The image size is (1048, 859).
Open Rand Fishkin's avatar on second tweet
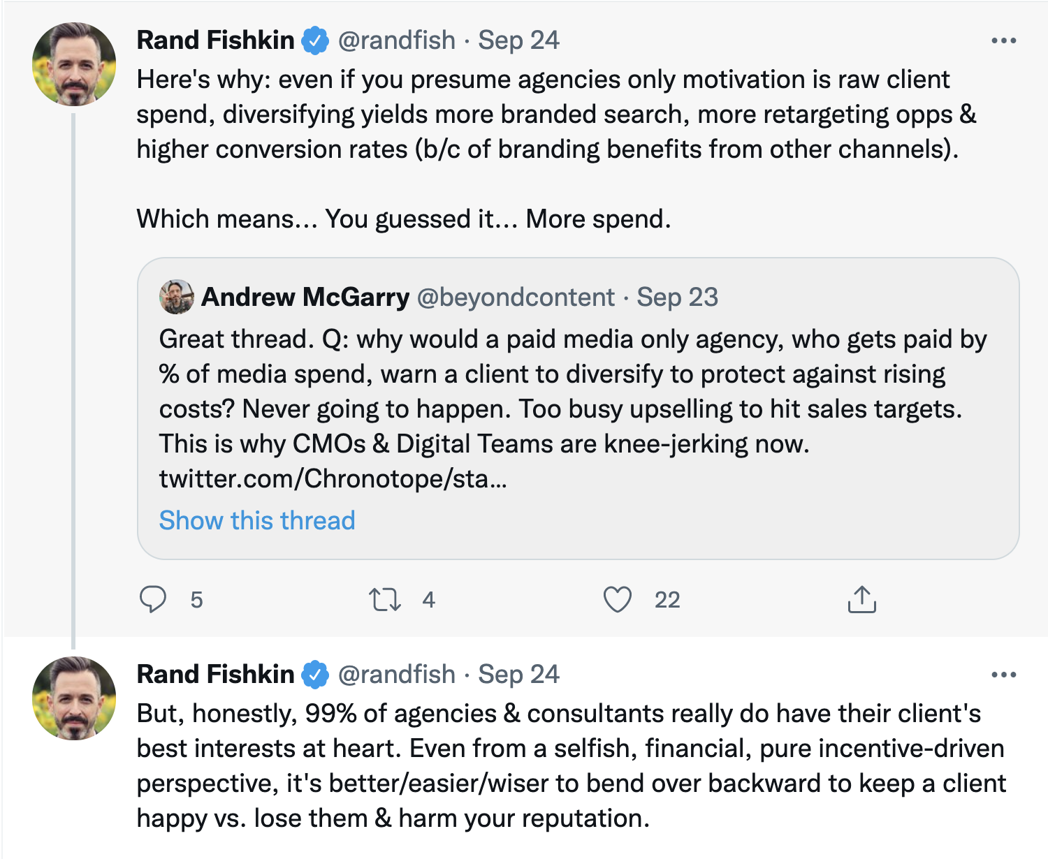click(74, 698)
